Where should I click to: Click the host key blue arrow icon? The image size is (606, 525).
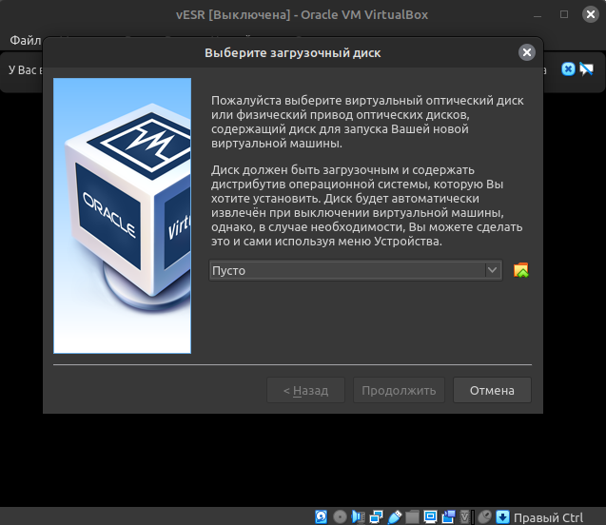[x=503, y=516]
